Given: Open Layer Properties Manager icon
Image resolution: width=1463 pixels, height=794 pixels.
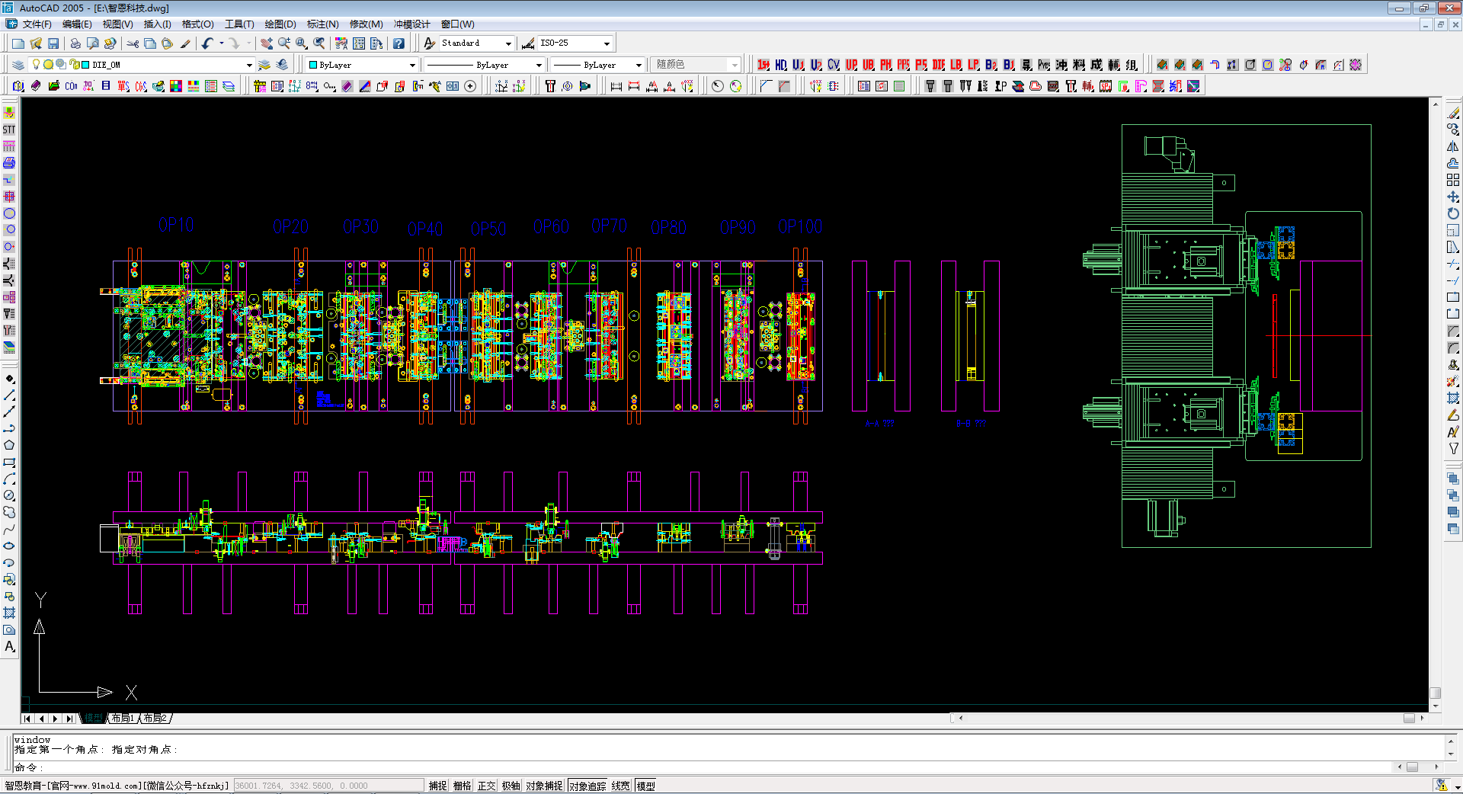Looking at the screenshot, I should coord(18,65).
